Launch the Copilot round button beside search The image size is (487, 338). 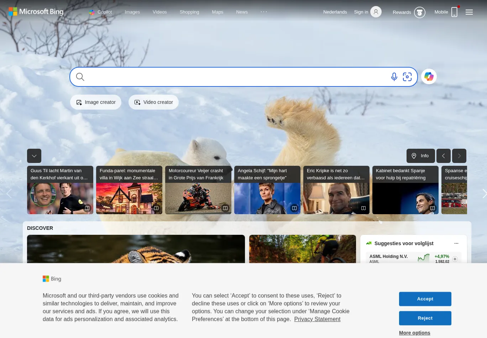tap(429, 76)
